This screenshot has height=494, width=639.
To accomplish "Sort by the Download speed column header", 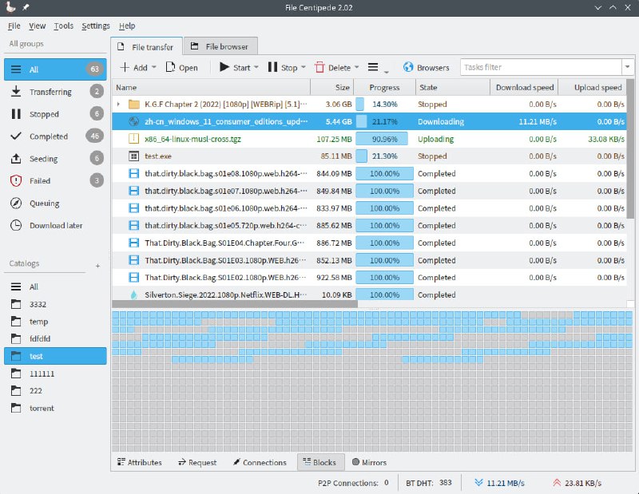I will coord(524,88).
